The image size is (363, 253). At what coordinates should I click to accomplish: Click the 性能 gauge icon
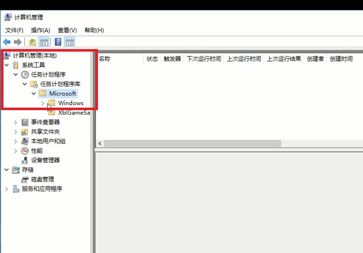[25, 151]
